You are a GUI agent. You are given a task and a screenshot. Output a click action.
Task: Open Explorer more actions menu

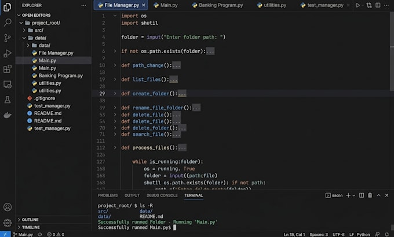click(83, 5)
